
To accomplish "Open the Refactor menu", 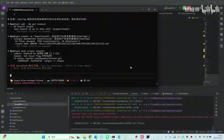I will (x=38, y=3).
